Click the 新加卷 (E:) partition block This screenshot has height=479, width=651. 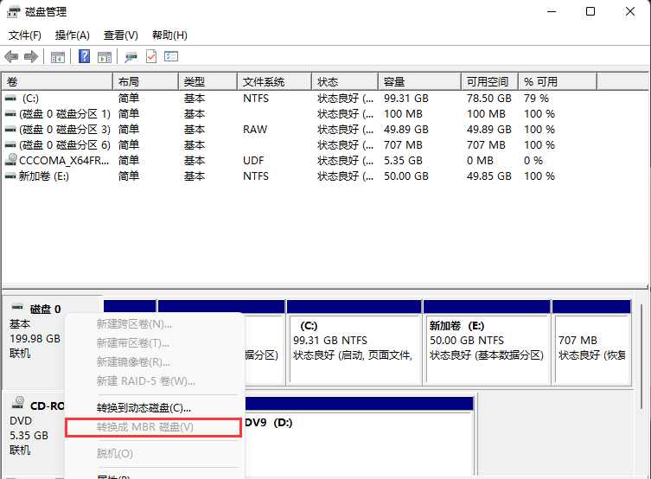point(486,342)
